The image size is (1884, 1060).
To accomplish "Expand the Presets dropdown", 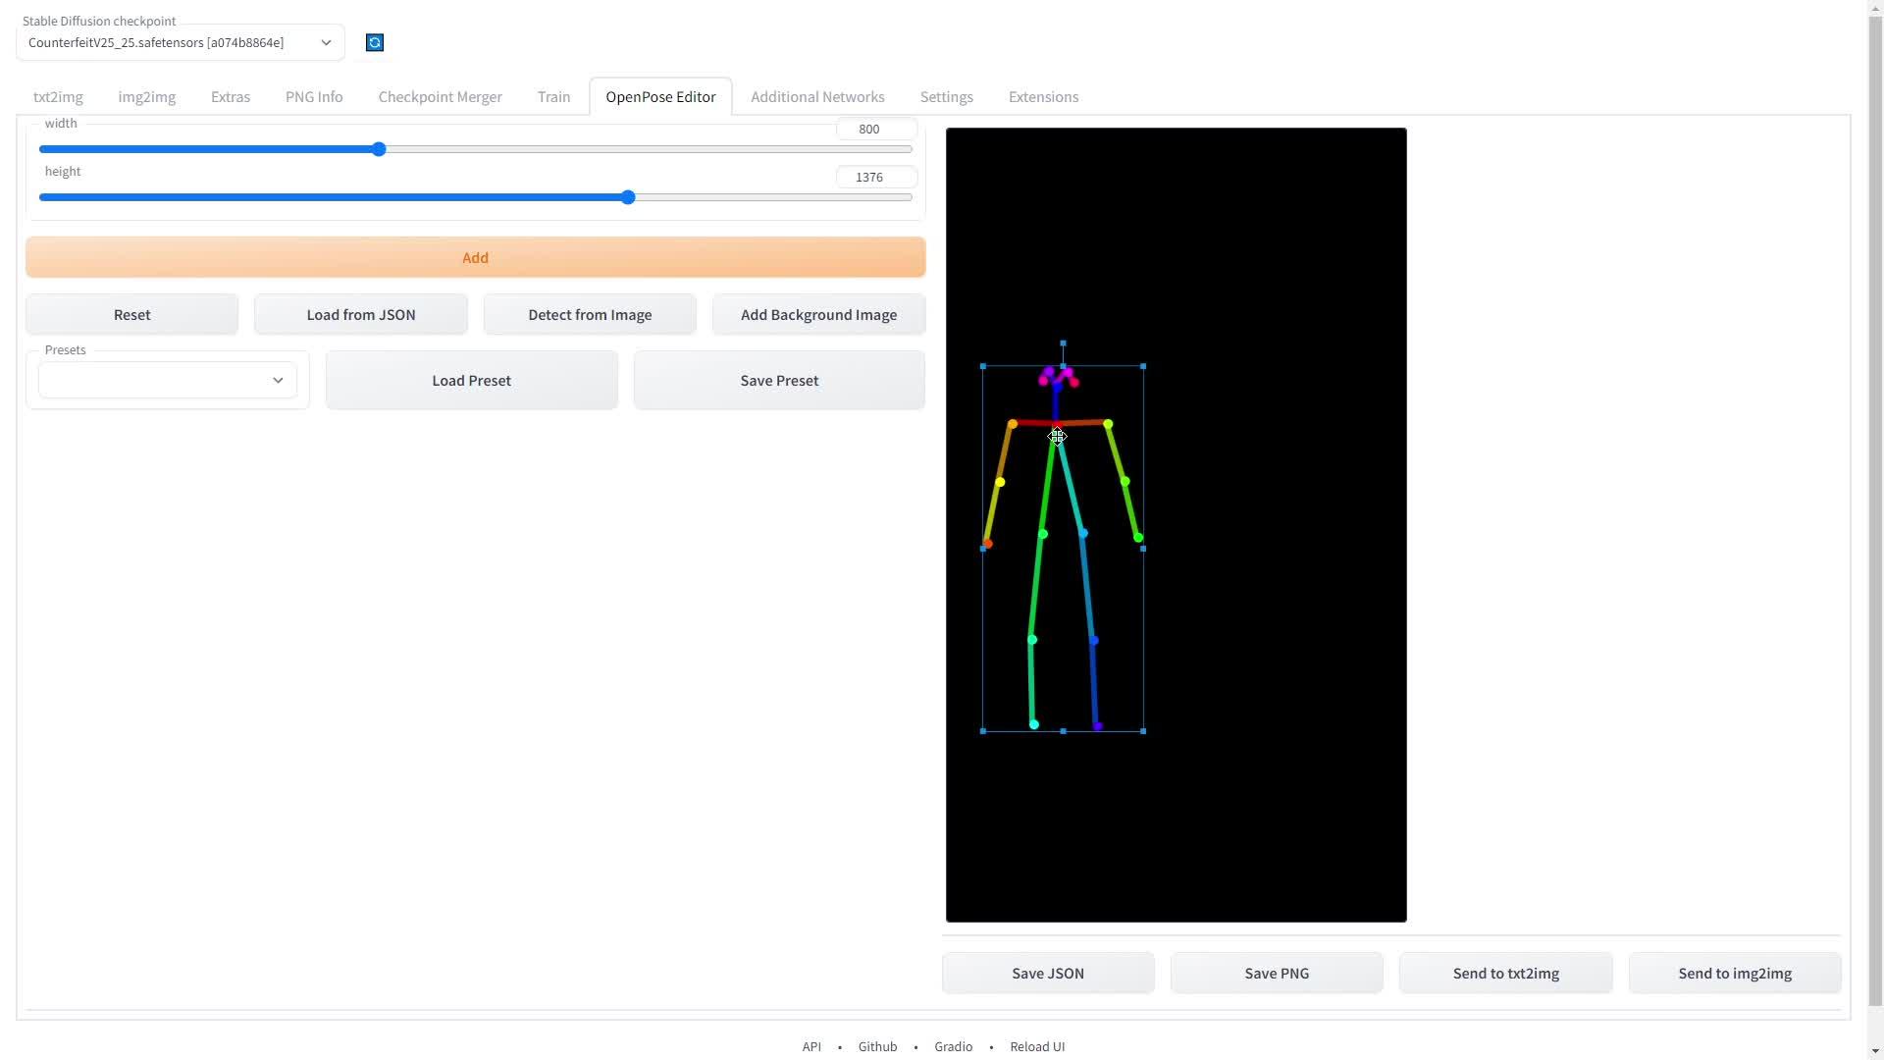I will pos(168,381).
